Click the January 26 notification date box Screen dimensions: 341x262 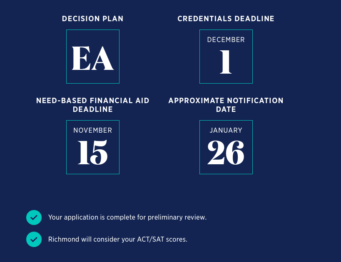coord(226,147)
